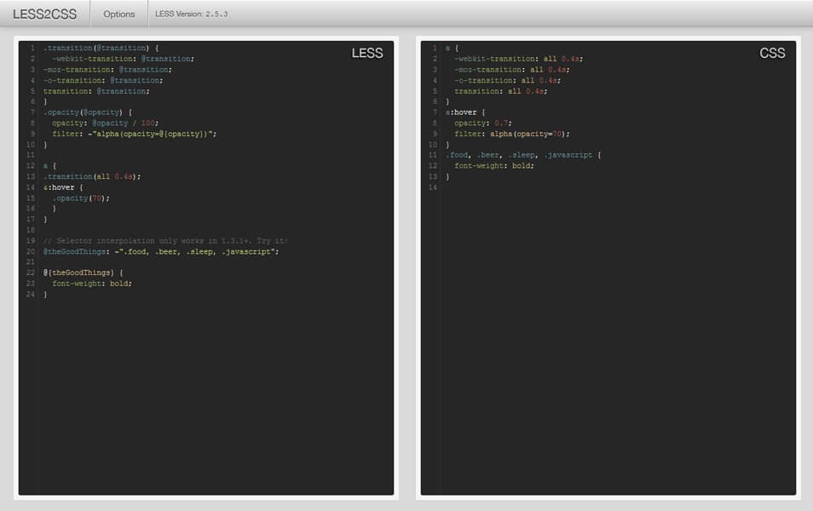This screenshot has height=511, width=813.
Task: Click '-o-transition: all 0.4s;' in CSS output
Action: click(508, 81)
